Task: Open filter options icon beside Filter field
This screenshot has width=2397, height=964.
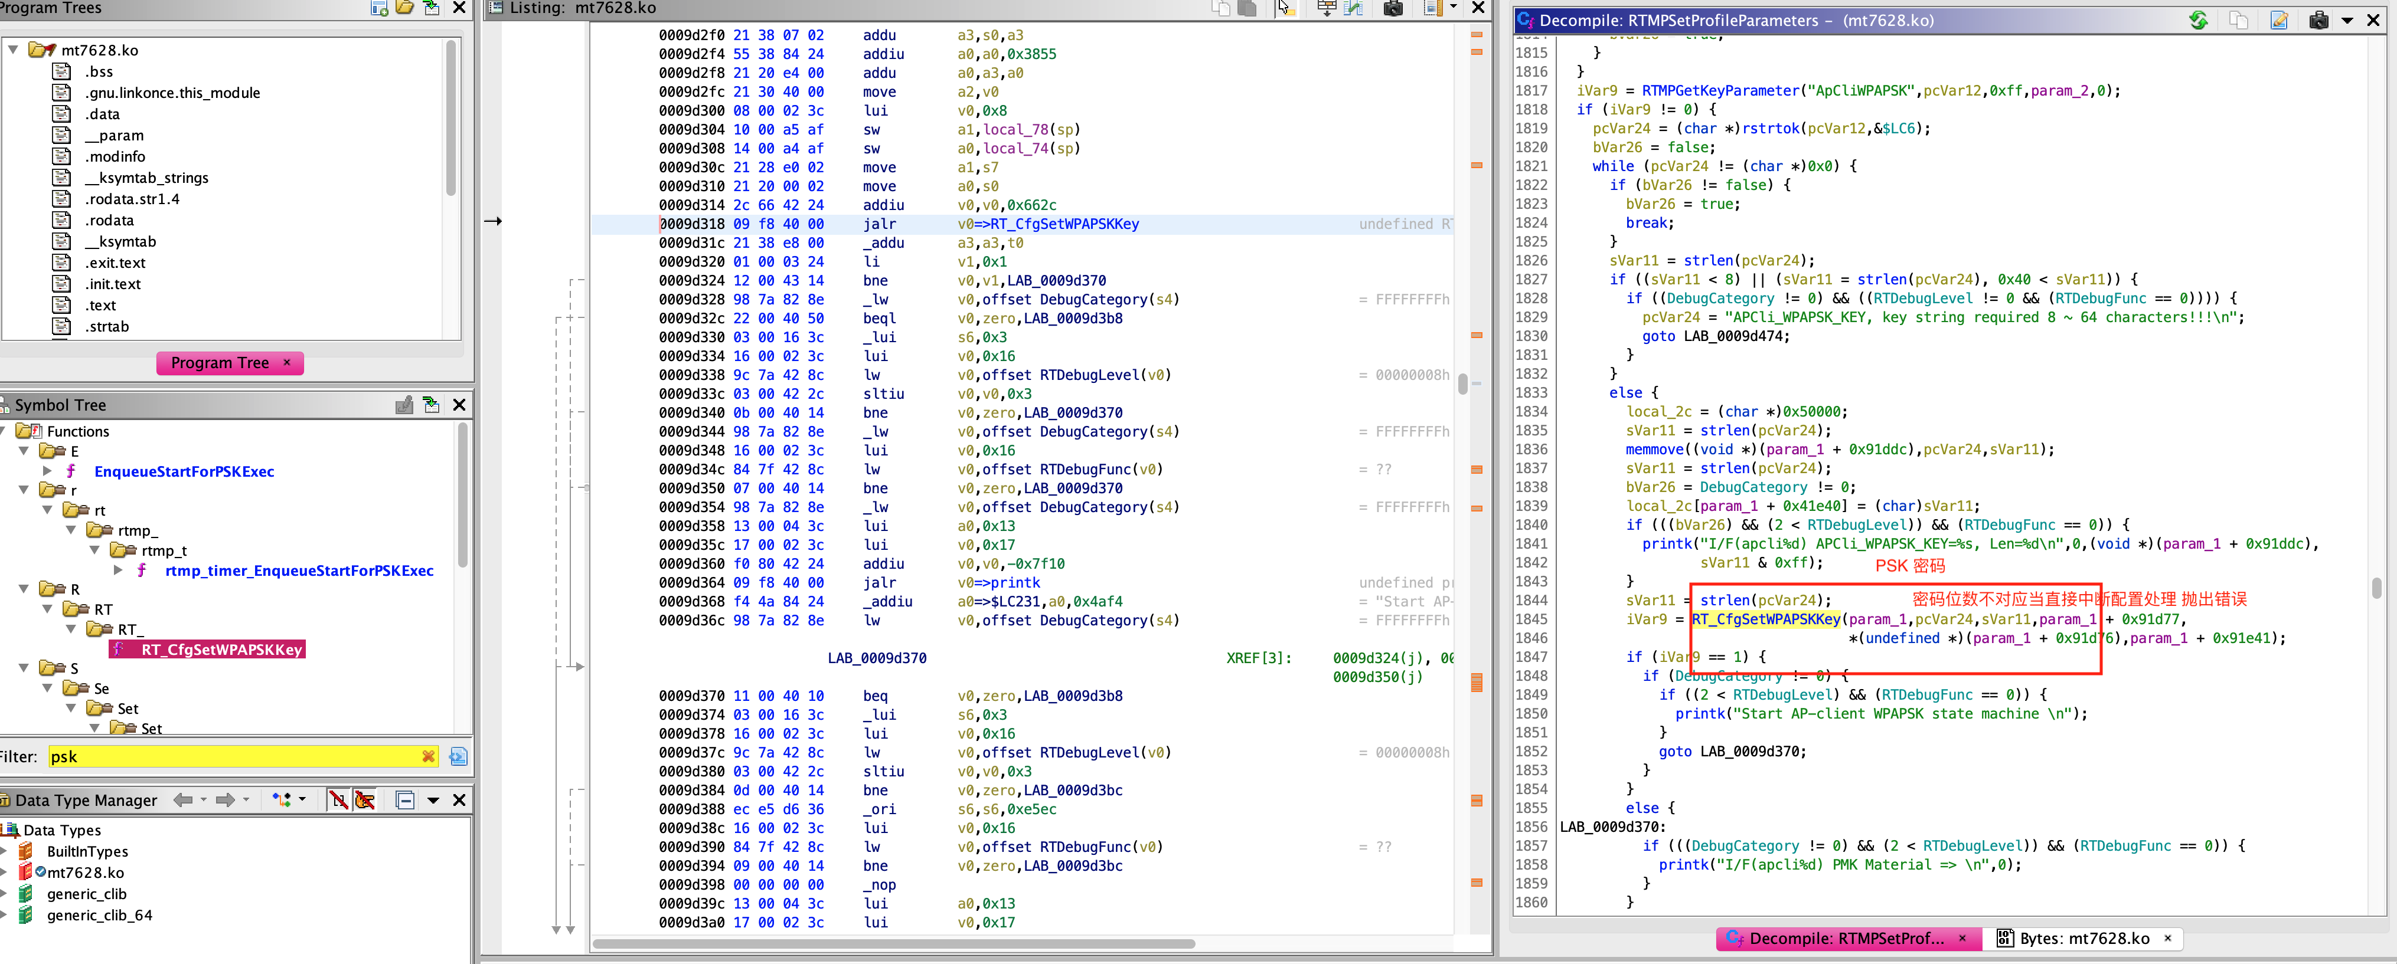Action: point(458,756)
